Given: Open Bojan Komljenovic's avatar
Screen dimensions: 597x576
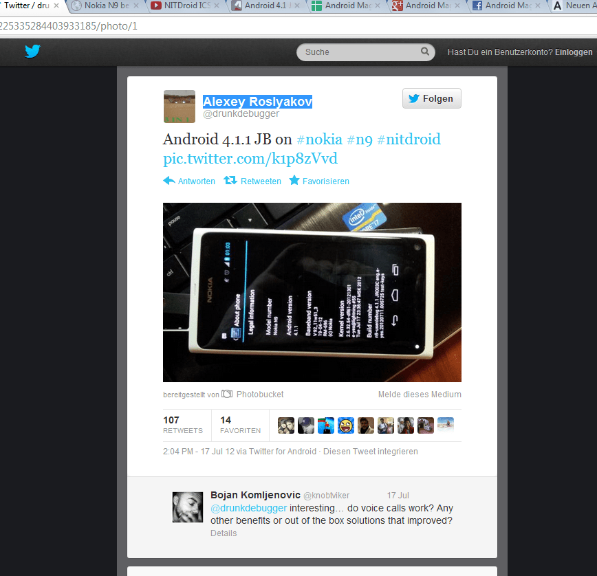Looking at the screenshot, I should coord(188,507).
